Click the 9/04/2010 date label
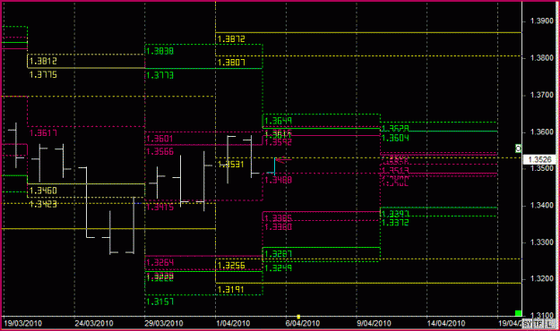 coord(374,324)
